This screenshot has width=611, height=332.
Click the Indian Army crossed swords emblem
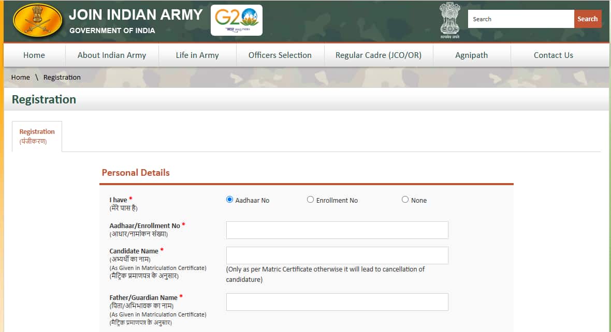(x=37, y=21)
